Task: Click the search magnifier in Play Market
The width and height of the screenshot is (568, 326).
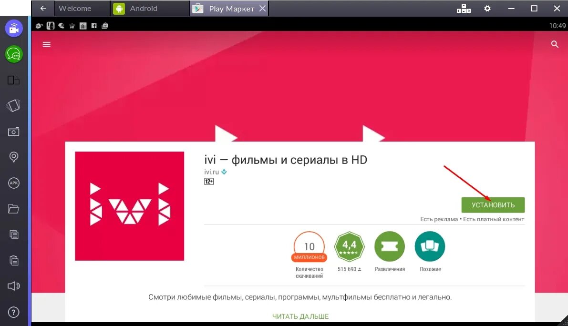Action: pos(555,44)
